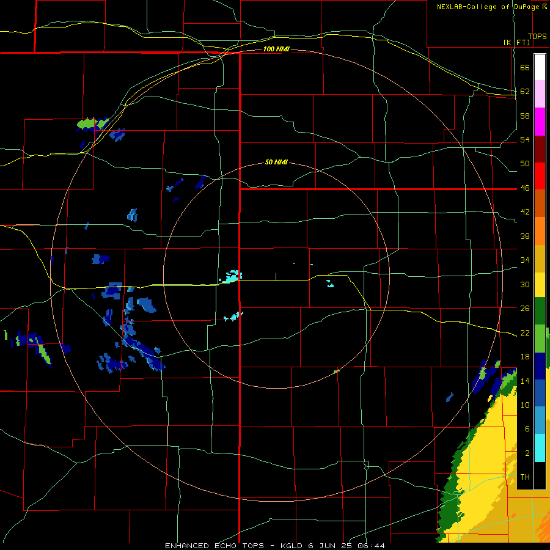Click the TH label on the legend

coord(525,477)
